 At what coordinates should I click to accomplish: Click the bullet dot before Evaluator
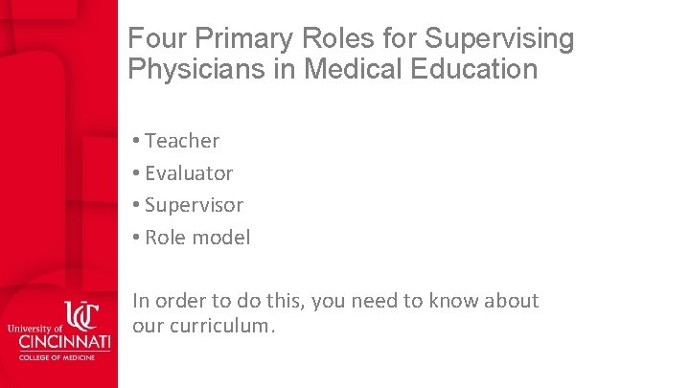[x=138, y=173]
